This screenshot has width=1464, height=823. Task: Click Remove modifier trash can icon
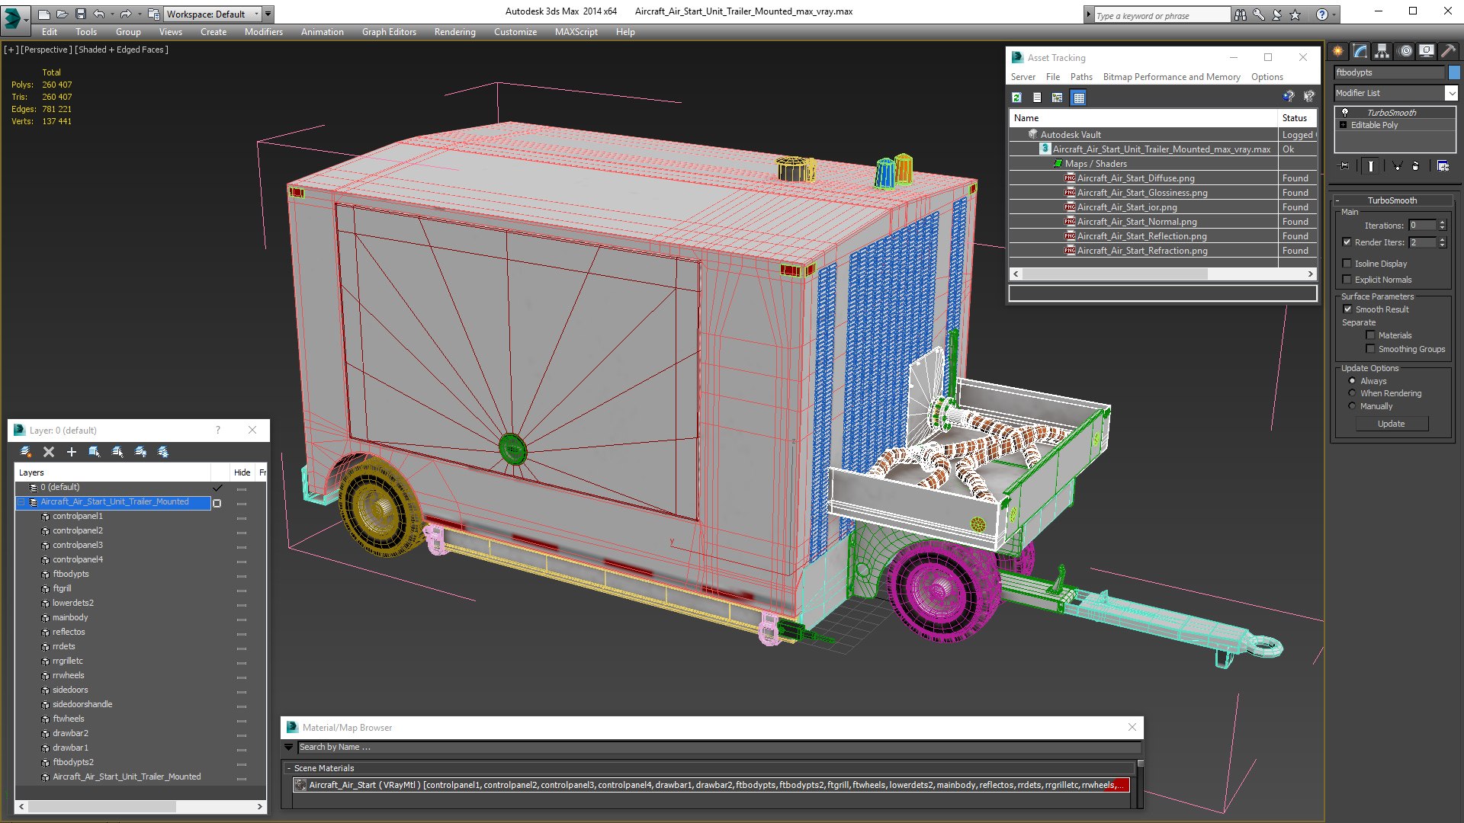point(1415,165)
